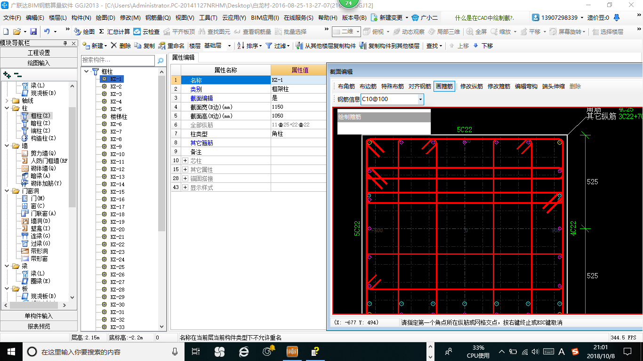Click 复制构件到其他楼层
Screen dimensions: 643x361
tap(389, 46)
